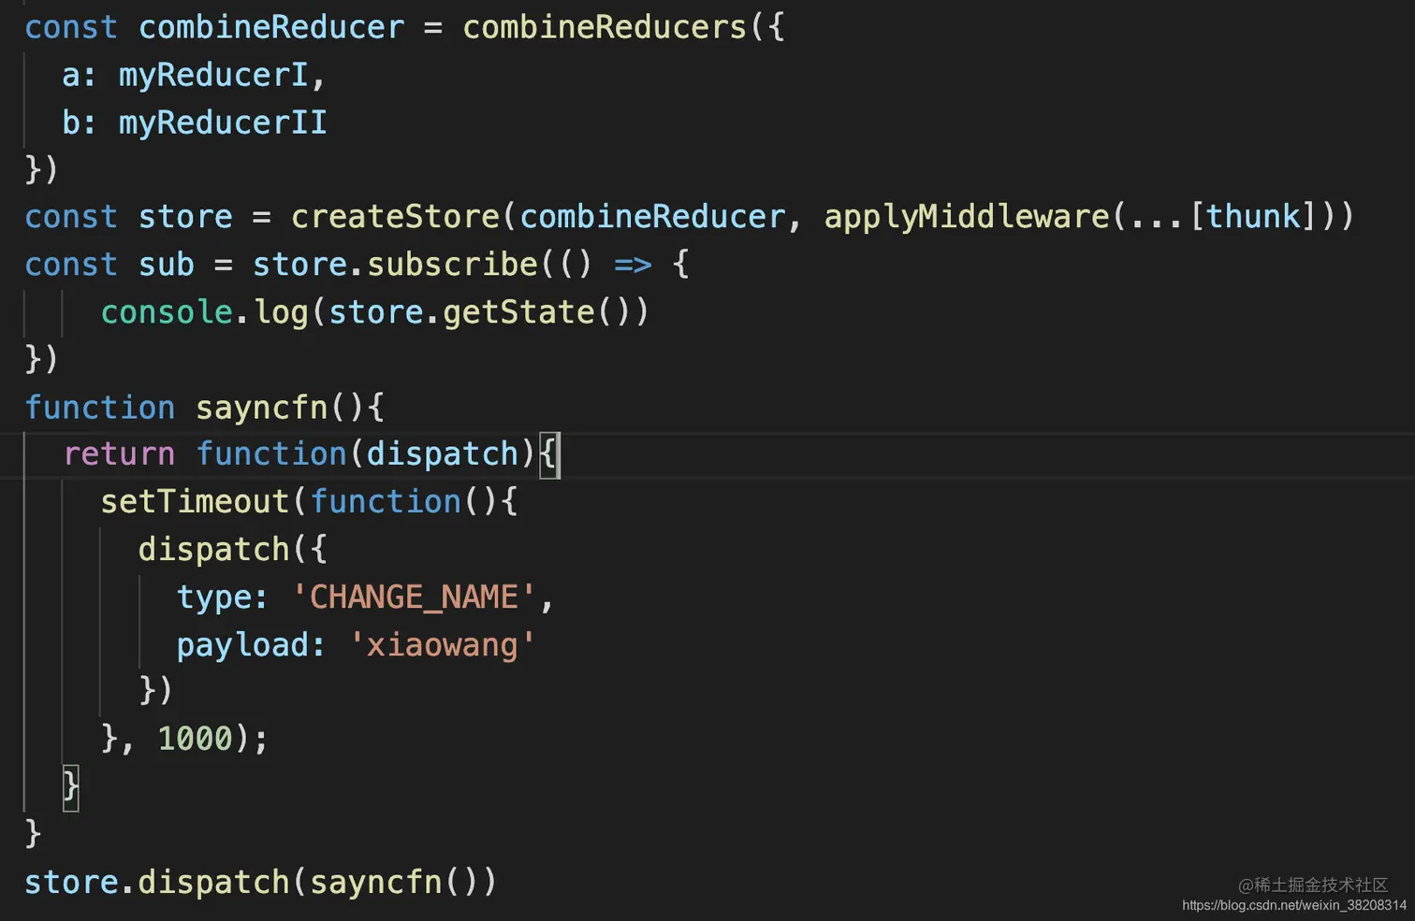Viewport: 1415px width, 921px height.
Task: Click the console identifier
Action: click(167, 312)
